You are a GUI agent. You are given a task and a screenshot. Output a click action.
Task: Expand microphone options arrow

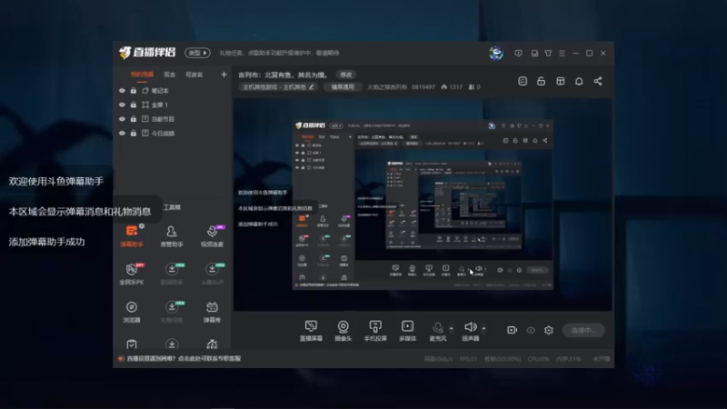coord(451,328)
